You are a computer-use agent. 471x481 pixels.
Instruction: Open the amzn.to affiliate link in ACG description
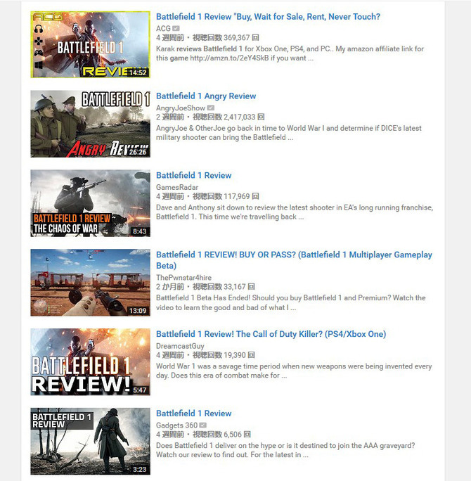[229, 58]
